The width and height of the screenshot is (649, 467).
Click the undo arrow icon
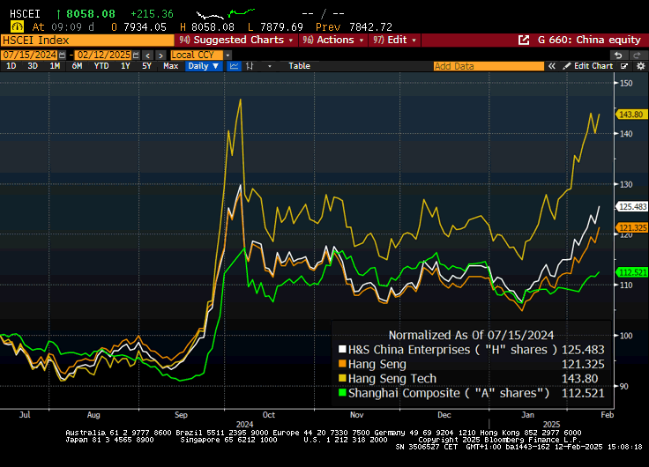click(618, 55)
